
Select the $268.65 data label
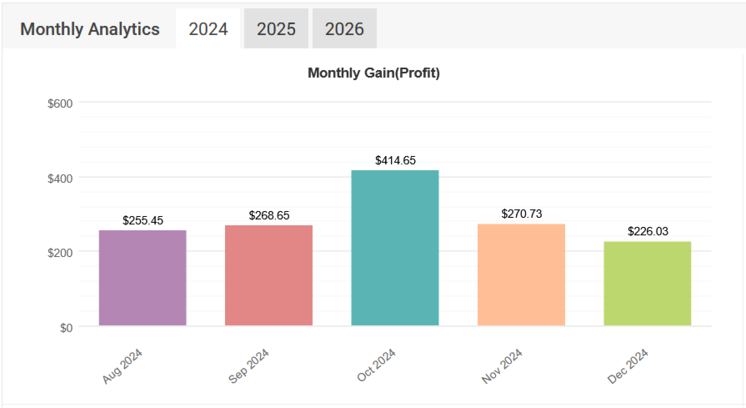(x=268, y=215)
